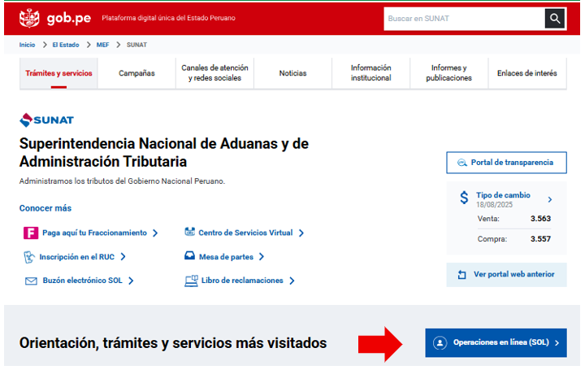Click the gob.pe wordmark text
This screenshot has width=585, height=370.
(69, 18)
